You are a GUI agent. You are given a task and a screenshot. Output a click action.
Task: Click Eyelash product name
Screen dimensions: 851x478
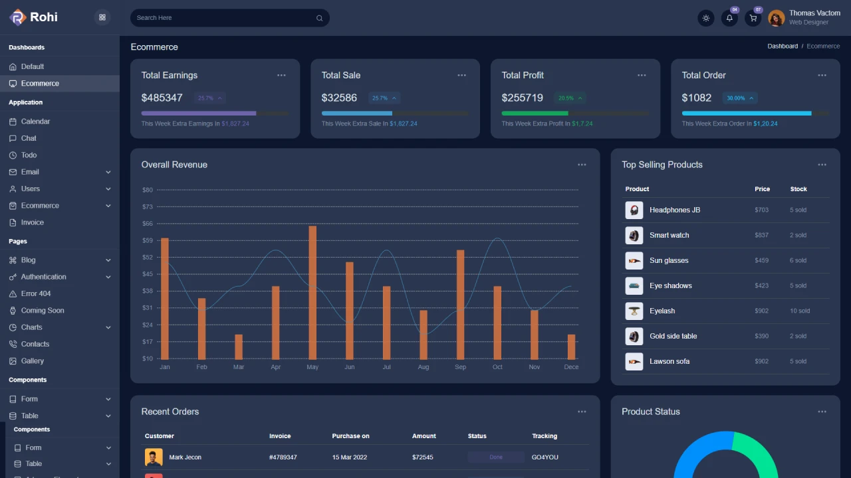click(662, 311)
